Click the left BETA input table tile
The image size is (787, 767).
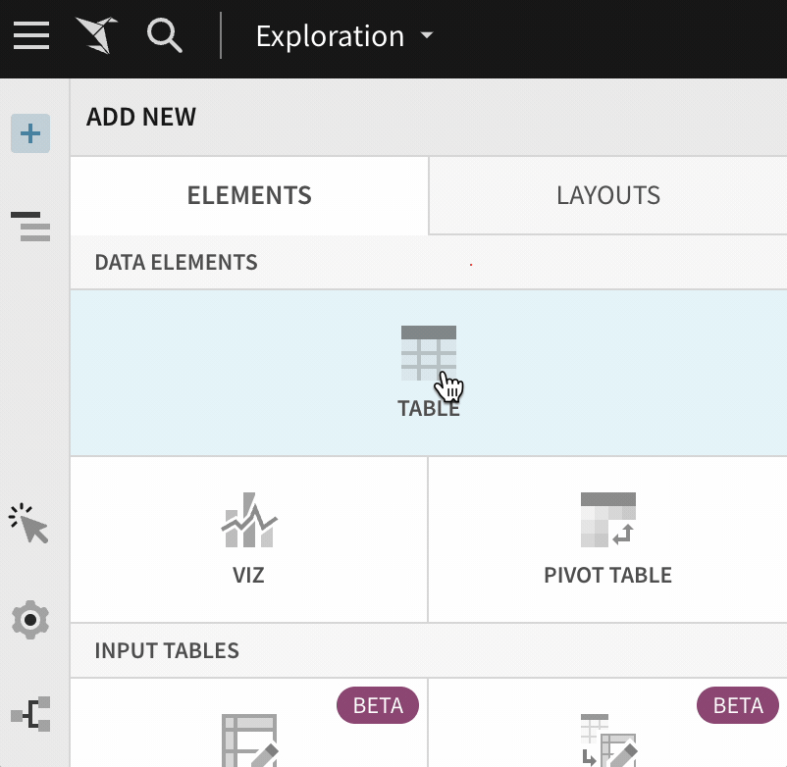tap(248, 731)
